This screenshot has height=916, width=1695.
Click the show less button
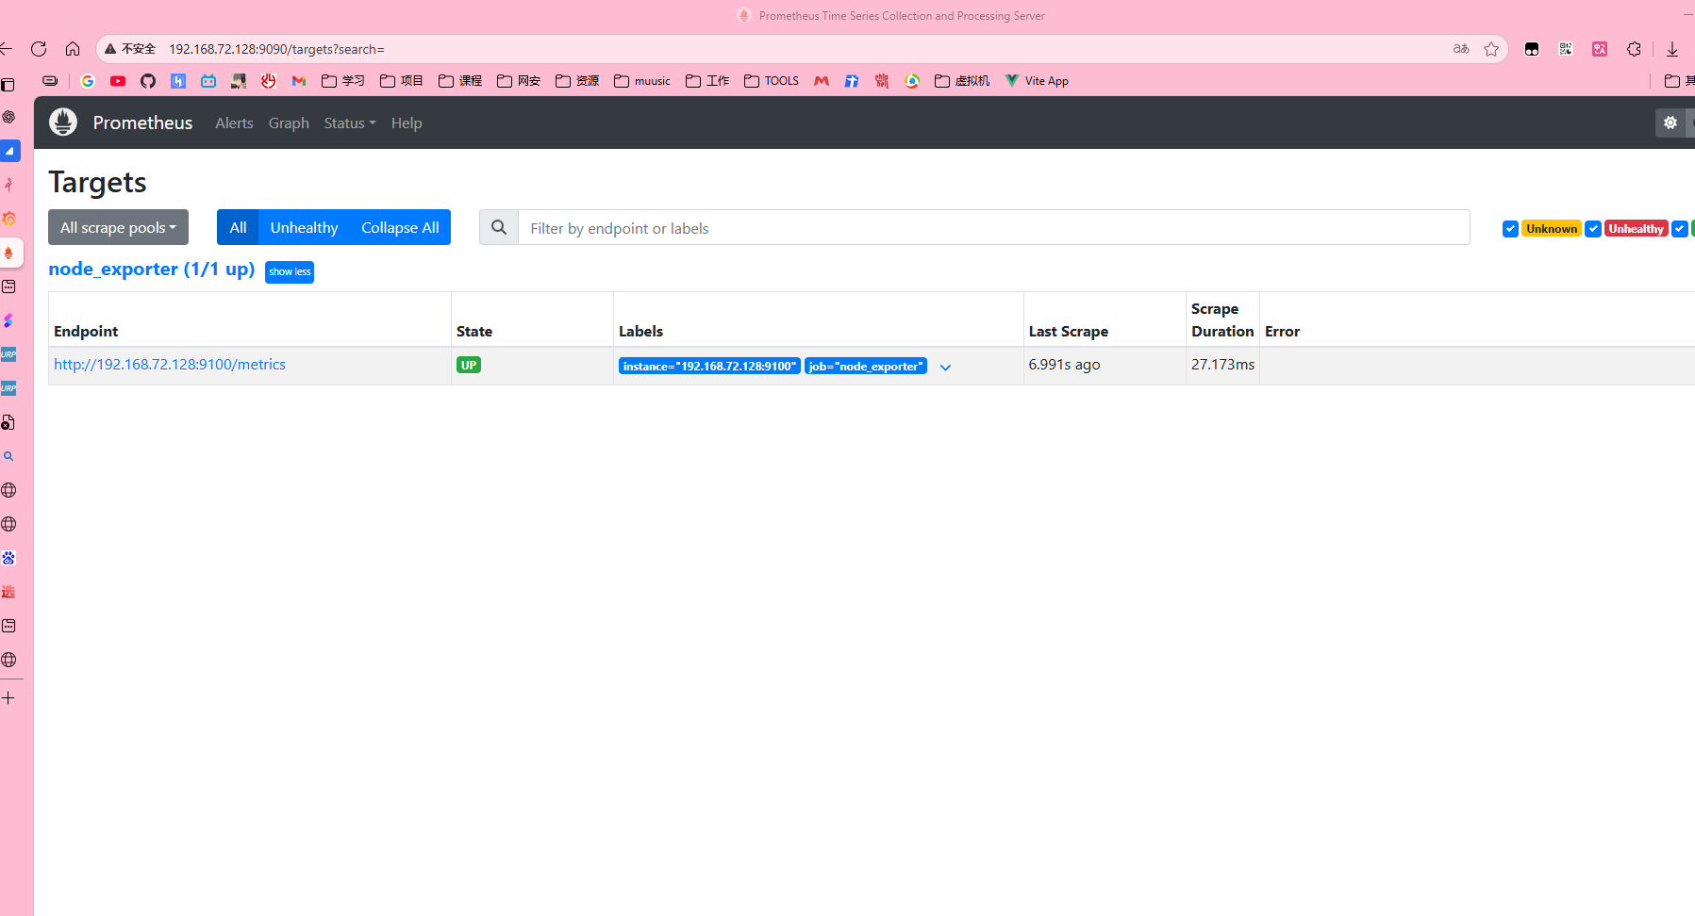(290, 271)
